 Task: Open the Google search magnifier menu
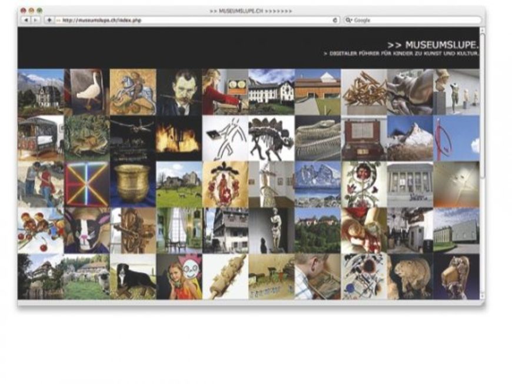coord(349,20)
